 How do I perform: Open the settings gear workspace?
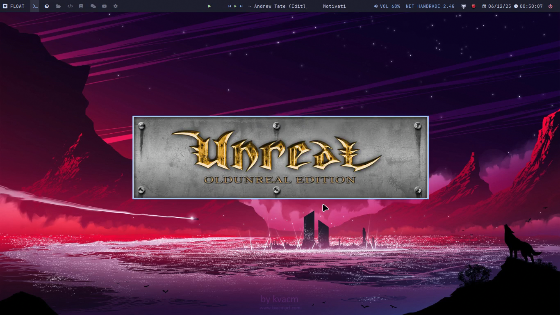pyautogui.click(x=116, y=6)
